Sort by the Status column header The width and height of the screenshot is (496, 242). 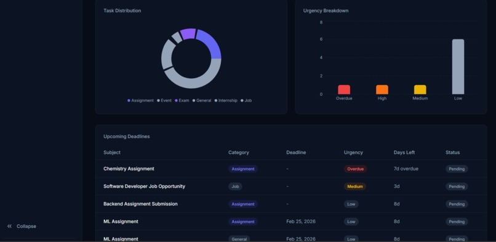pos(453,152)
